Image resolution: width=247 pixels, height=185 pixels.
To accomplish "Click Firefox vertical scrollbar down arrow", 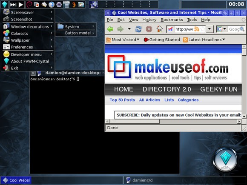I will 244,117.
